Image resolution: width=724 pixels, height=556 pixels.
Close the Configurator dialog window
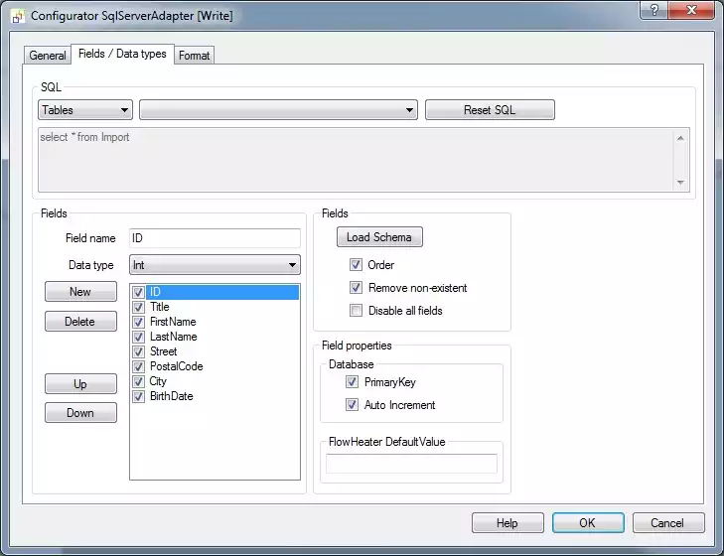[x=692, y=11]
